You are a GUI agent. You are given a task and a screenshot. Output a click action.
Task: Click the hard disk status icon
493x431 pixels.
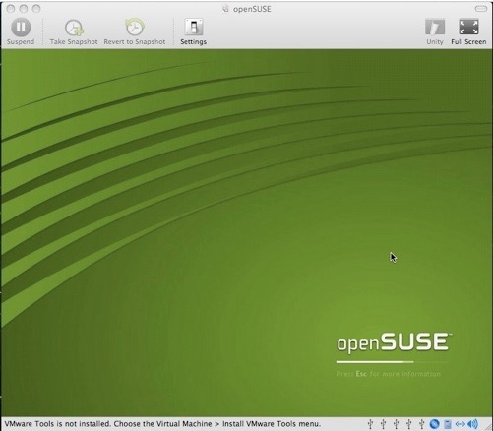click(x=448, y=424)
